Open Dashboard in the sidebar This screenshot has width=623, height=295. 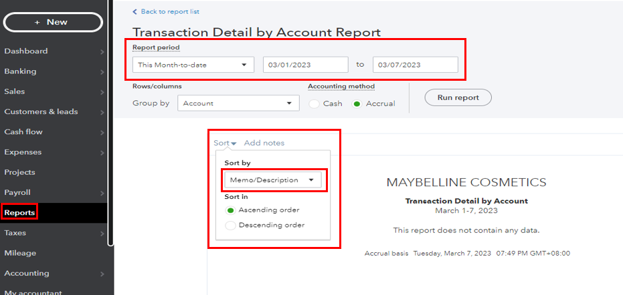26,51
